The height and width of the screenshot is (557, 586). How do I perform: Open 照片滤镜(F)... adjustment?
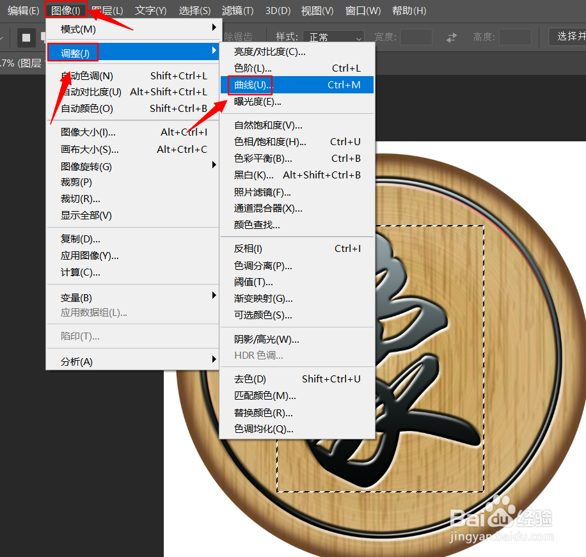click(x=297, y=192)
